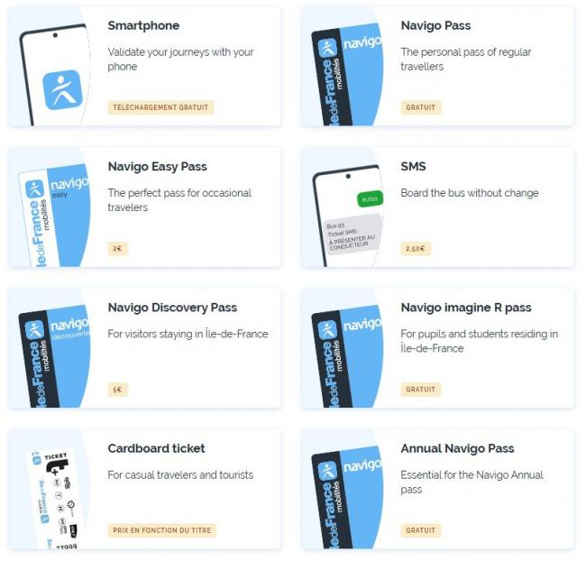Screen dimensions: 586x561
Task: Click the cardboard ticket illustration
Action: pyautogui.click(x=56, y=500)
